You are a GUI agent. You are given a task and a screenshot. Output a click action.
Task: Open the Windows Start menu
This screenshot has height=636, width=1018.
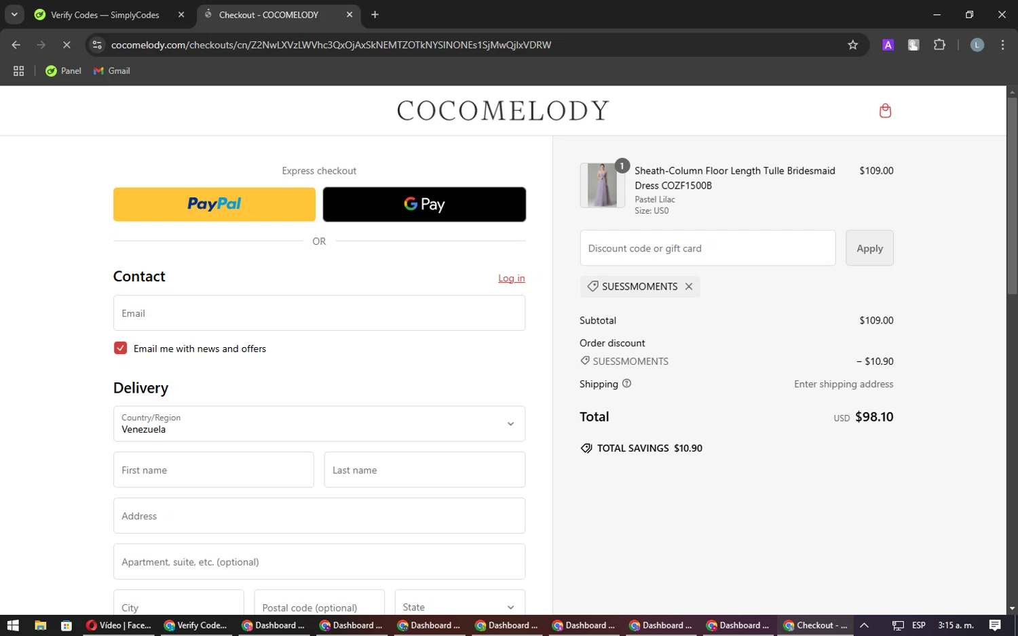pos(12,625)
